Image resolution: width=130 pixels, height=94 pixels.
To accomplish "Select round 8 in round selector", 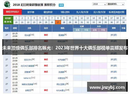I will 58,18.
